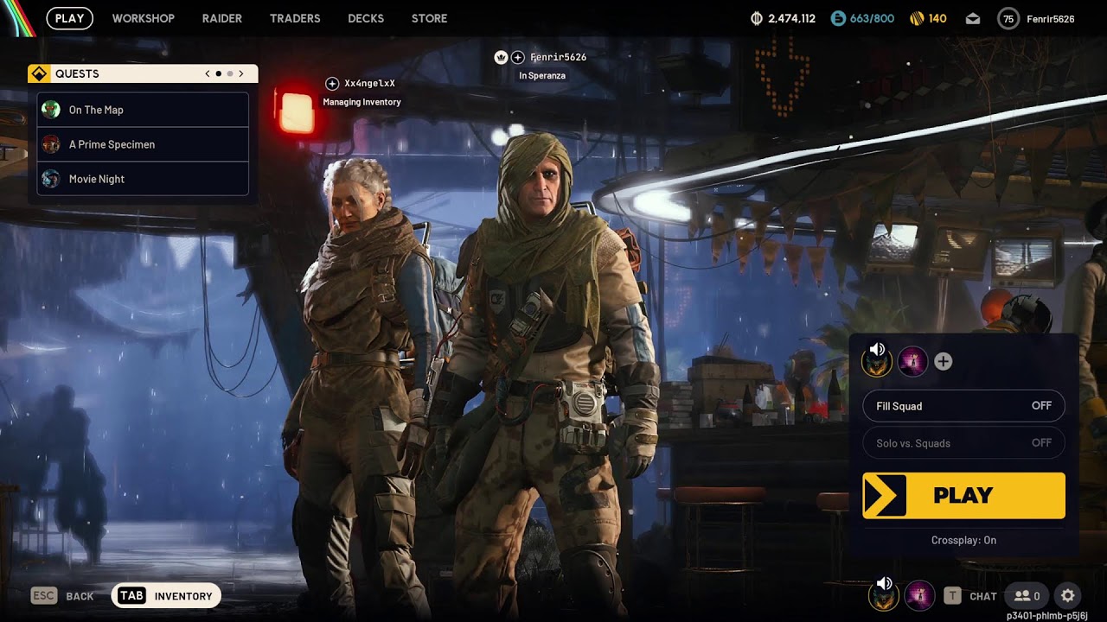Click the speaker icon on the bottom bar avatar
This screenshot has height=622, width=1107.
[884, 584]
